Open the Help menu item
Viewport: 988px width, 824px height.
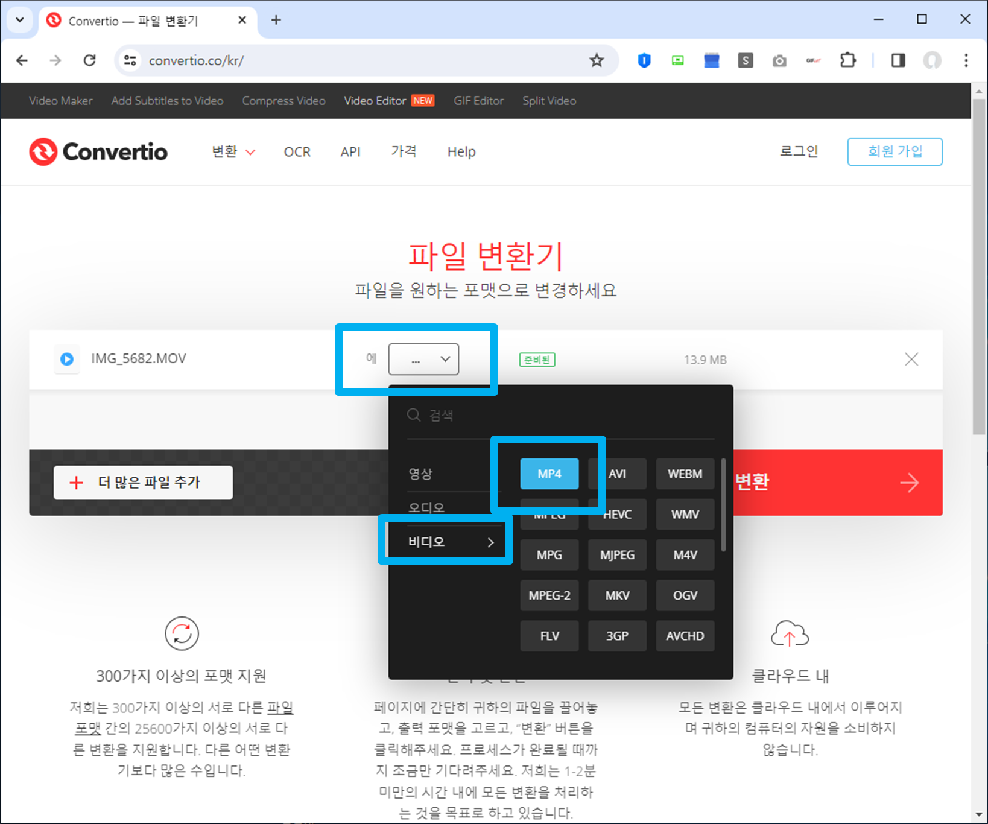[461, 151]
